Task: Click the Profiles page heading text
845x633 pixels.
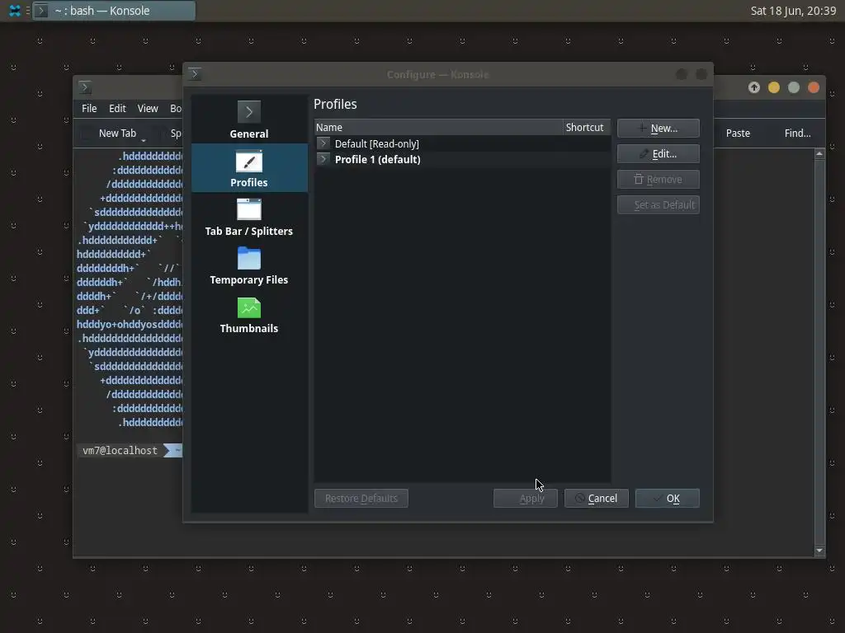Action: click(335, 104)
